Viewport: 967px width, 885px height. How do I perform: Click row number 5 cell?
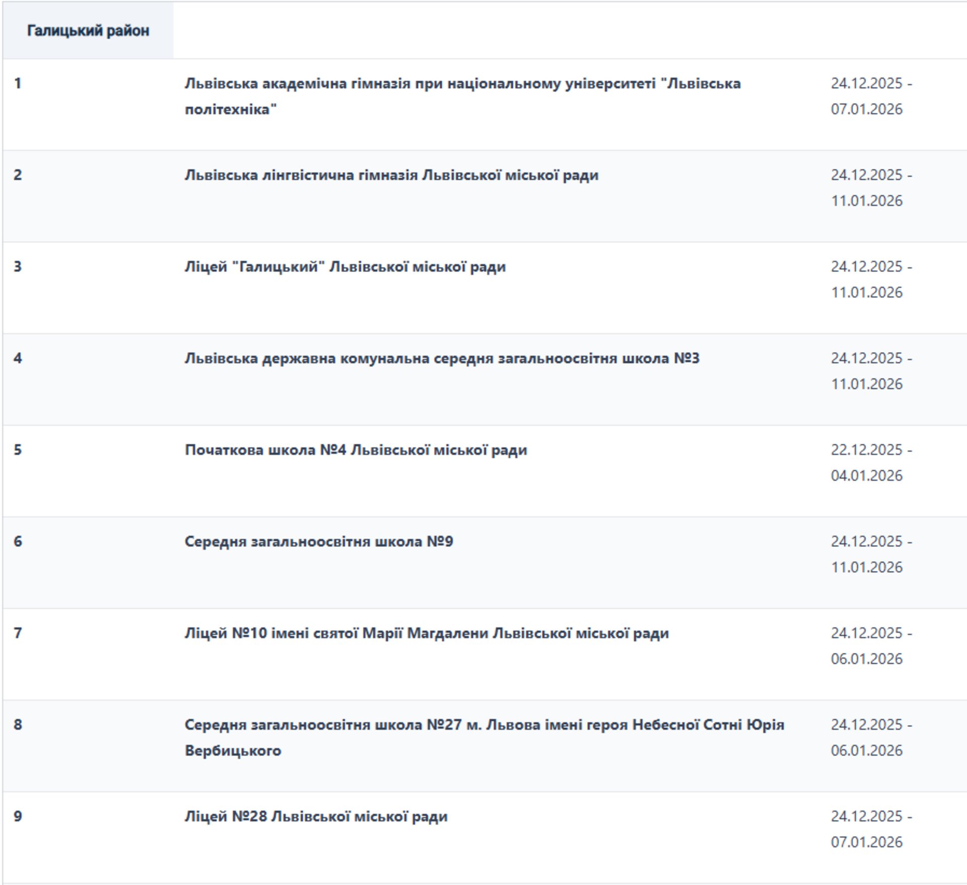(x=18, y=450)
